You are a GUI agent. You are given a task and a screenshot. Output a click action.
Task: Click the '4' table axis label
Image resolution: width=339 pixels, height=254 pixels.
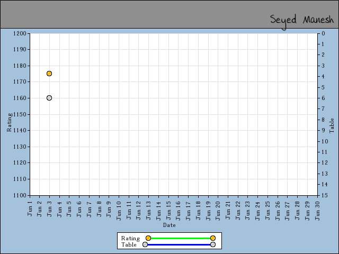coord(323,76)
